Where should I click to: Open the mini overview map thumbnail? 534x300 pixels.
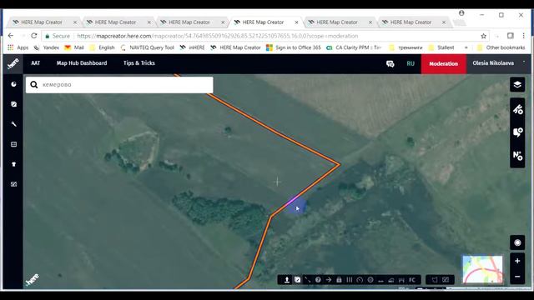click(x=482, y=269)
